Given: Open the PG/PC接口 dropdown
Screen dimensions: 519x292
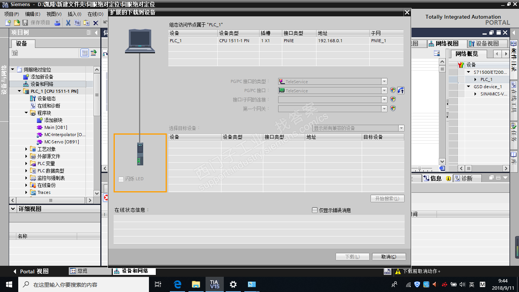Looking at the screenshot, I should tap(384, 90).
